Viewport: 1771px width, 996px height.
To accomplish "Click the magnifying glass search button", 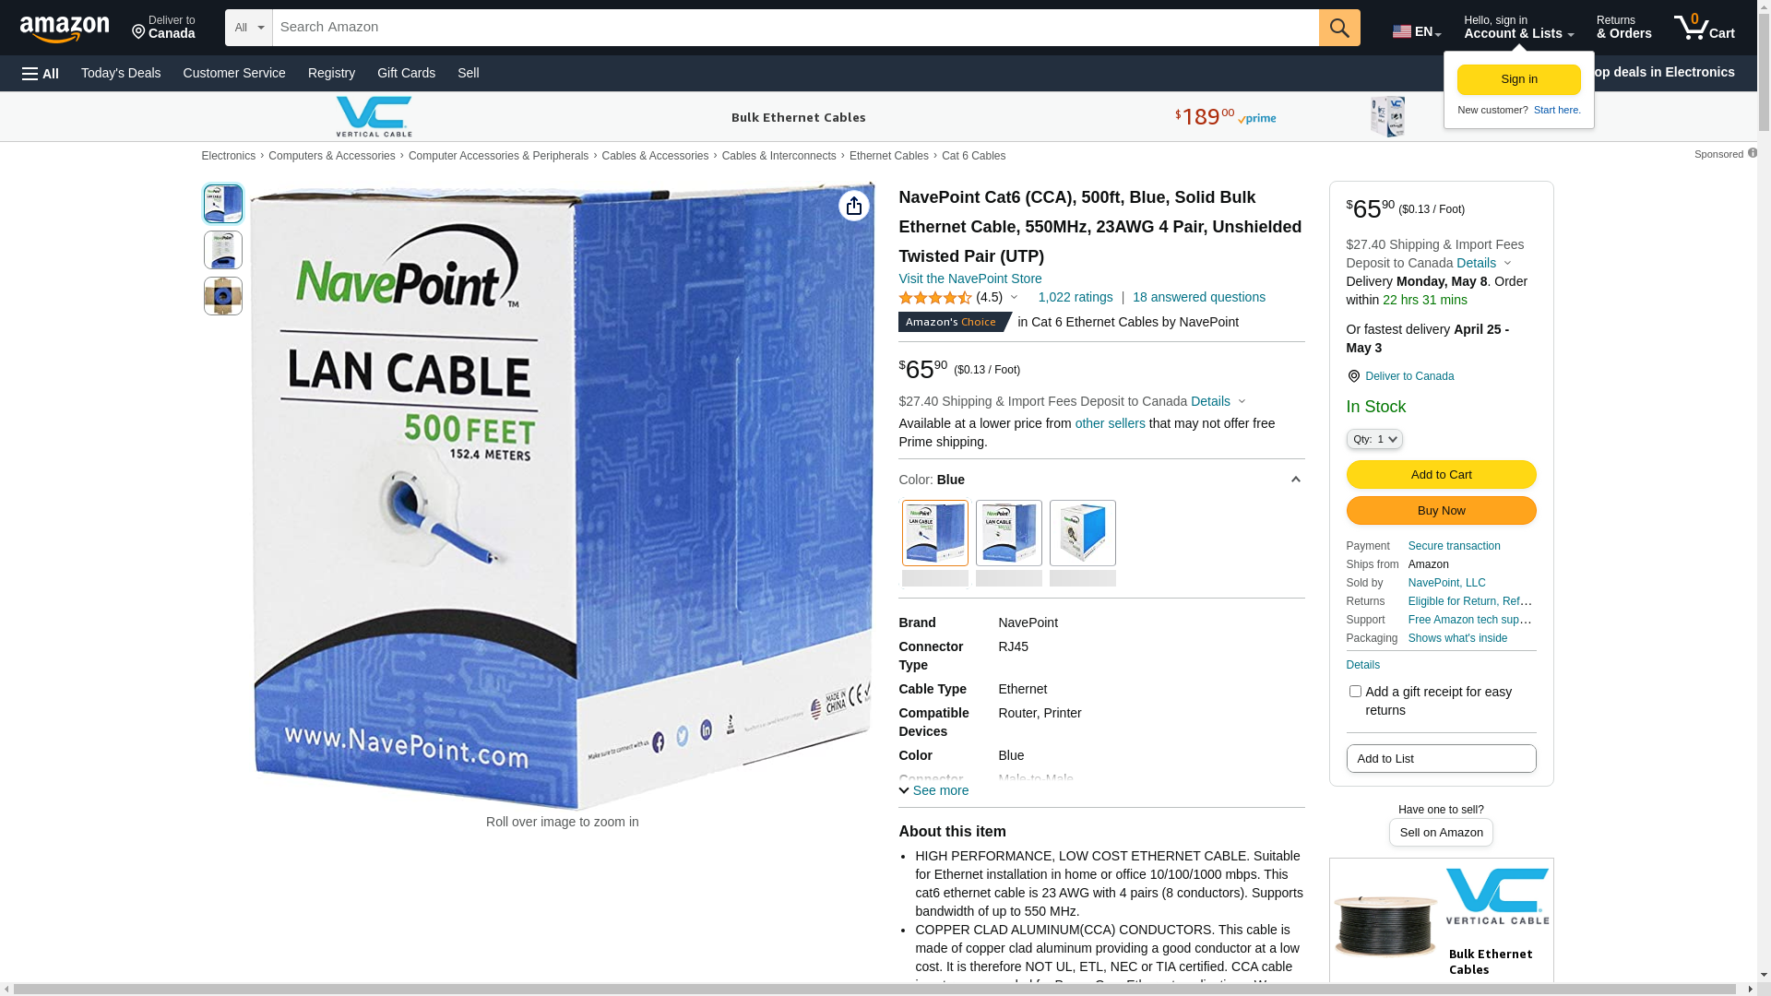I will click(1339, 28).
